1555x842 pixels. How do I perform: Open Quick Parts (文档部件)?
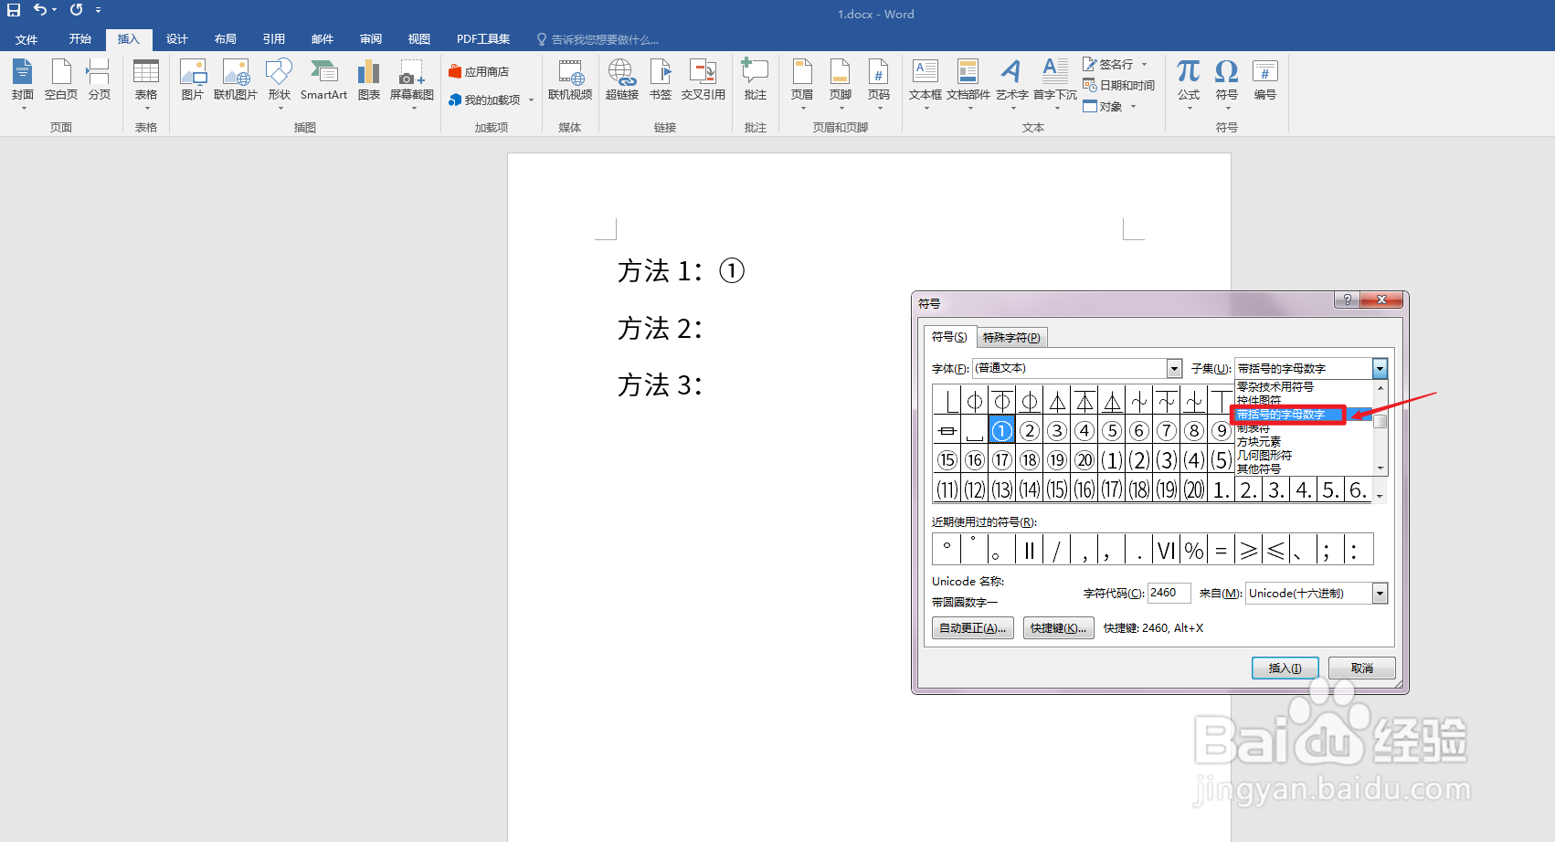(968, 84)
